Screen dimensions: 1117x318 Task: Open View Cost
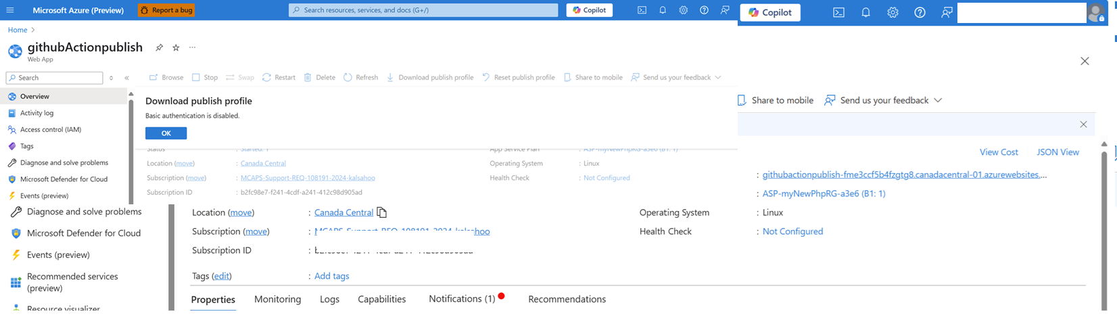click(x=999, y=152)
